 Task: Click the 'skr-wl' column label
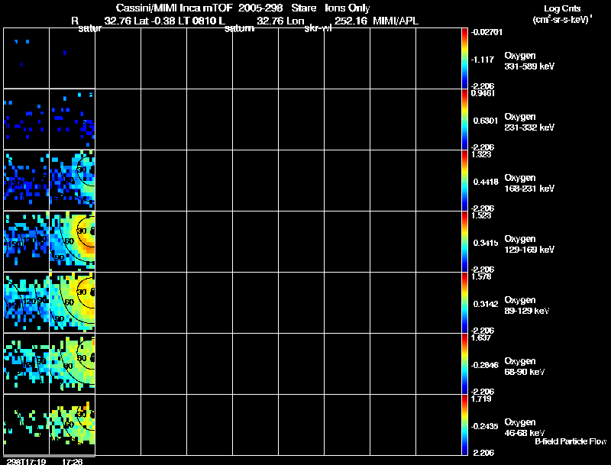pos(318,28)
